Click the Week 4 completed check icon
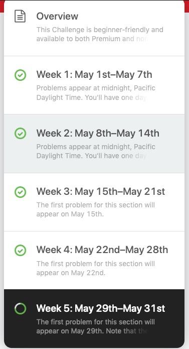Screen dimensions: 189x349 click(20, 250)
